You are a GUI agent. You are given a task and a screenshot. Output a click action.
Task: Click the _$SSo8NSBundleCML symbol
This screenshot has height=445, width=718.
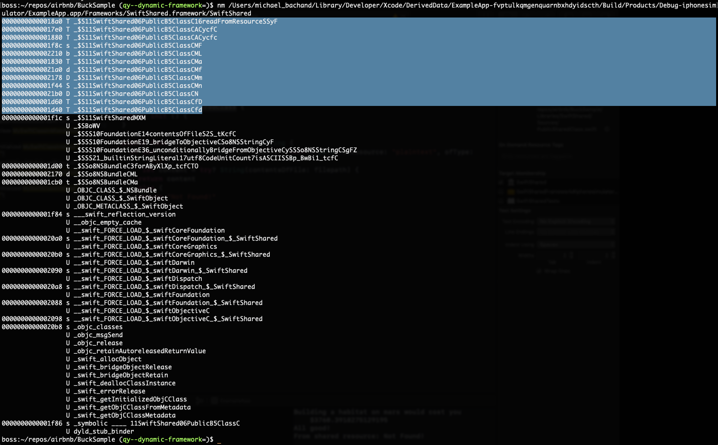coord(106,174)
